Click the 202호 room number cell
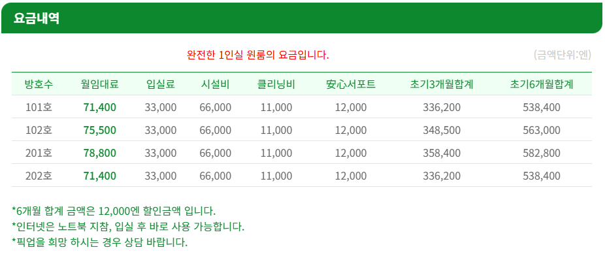Screen dimensions: 605x273 pos(39,176)
